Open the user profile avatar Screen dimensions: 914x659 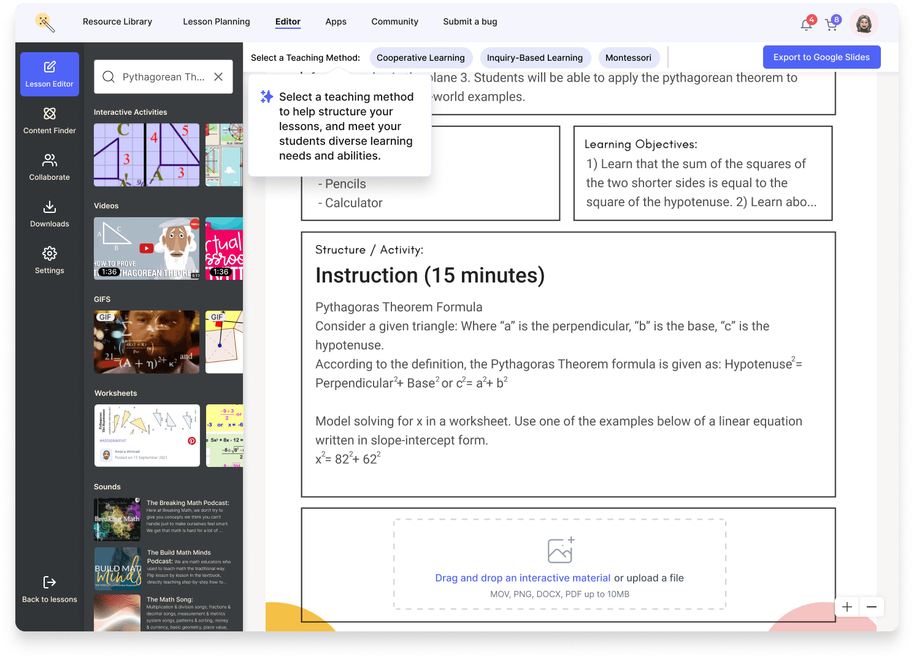tap(864, 23)
